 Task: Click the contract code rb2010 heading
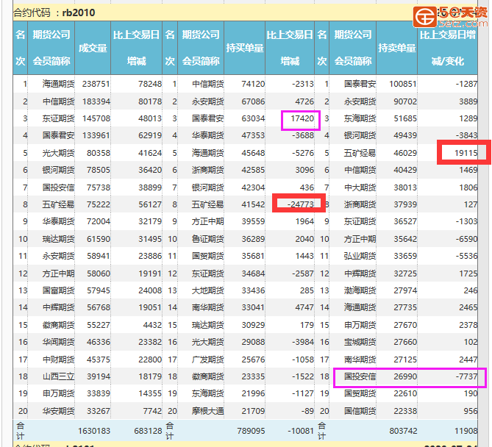54,12
